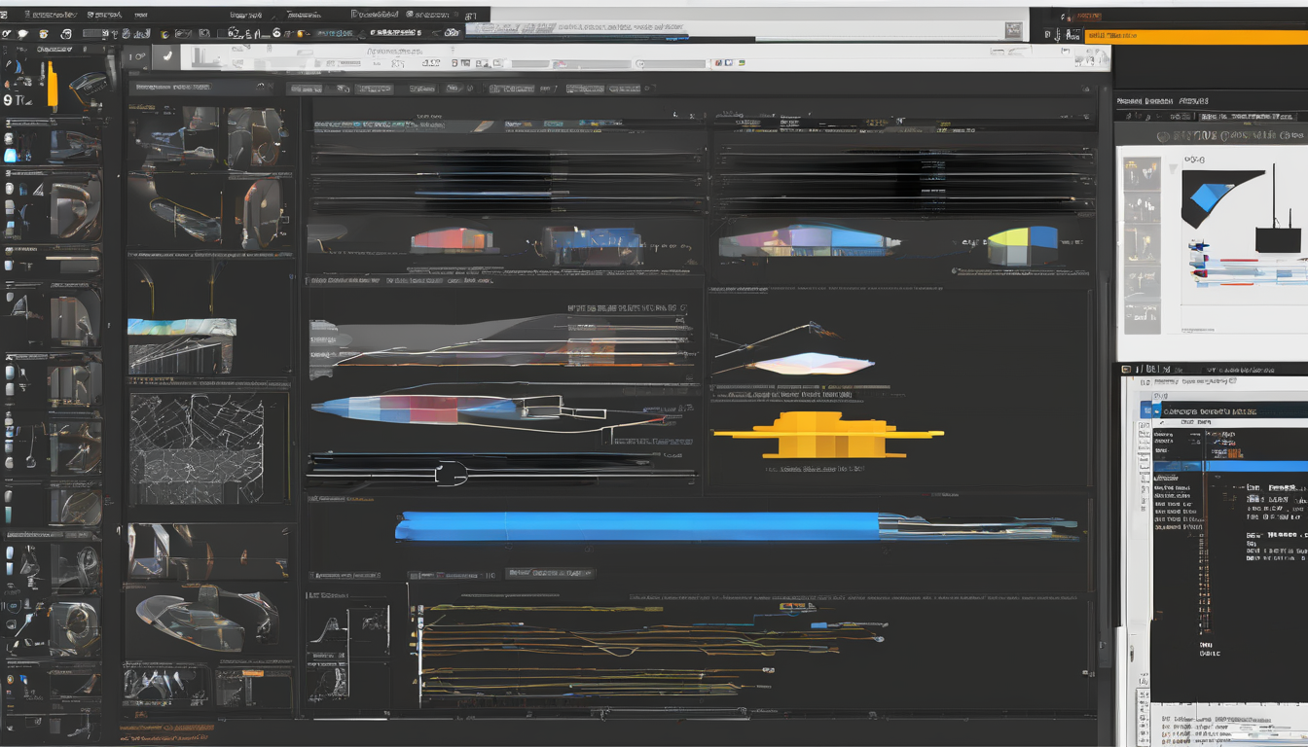
Task: Expand the dropdown arrow in the asset panel header
Action: (260, 88)
